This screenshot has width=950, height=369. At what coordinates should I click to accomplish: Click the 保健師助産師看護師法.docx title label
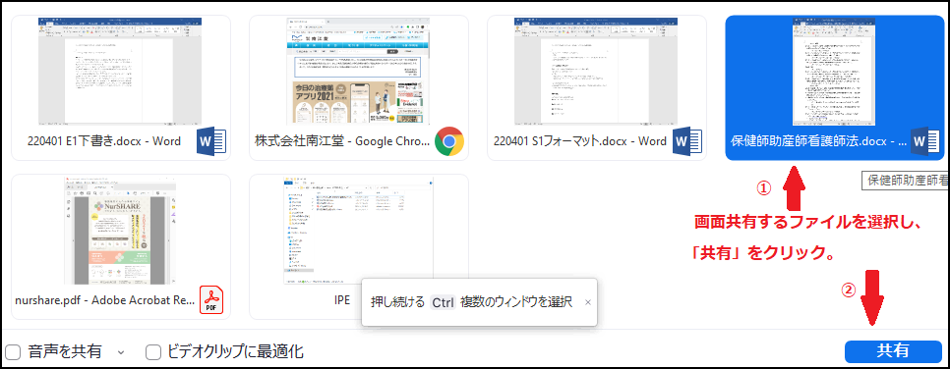(x=818, y=141)
